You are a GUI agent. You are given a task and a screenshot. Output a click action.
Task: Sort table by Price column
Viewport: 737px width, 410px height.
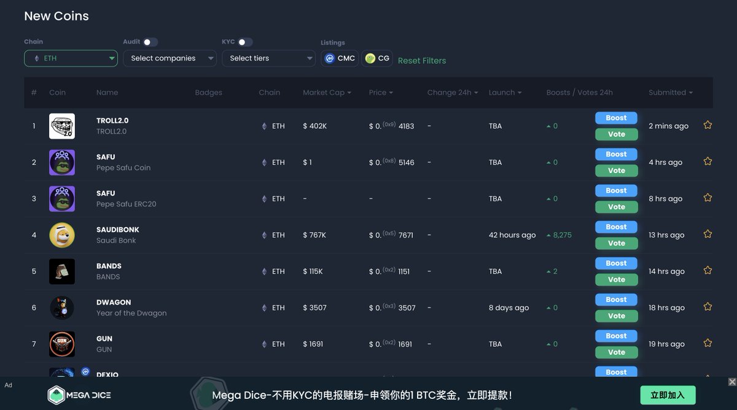point(381,93)
